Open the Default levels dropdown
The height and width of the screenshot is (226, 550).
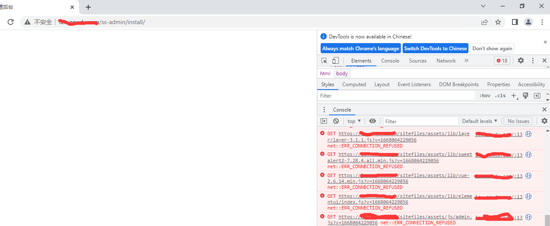coord(480,121)
